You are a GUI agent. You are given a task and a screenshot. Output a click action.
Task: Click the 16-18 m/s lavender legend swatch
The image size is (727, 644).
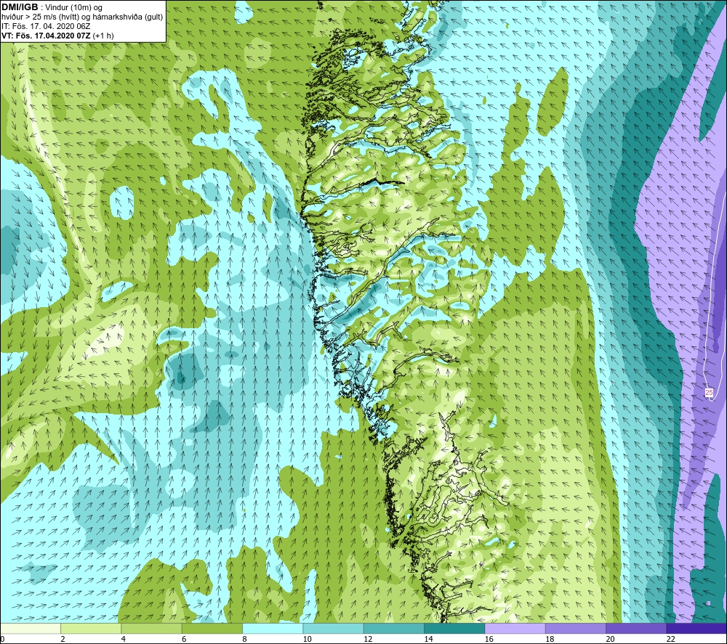[515, 628]
